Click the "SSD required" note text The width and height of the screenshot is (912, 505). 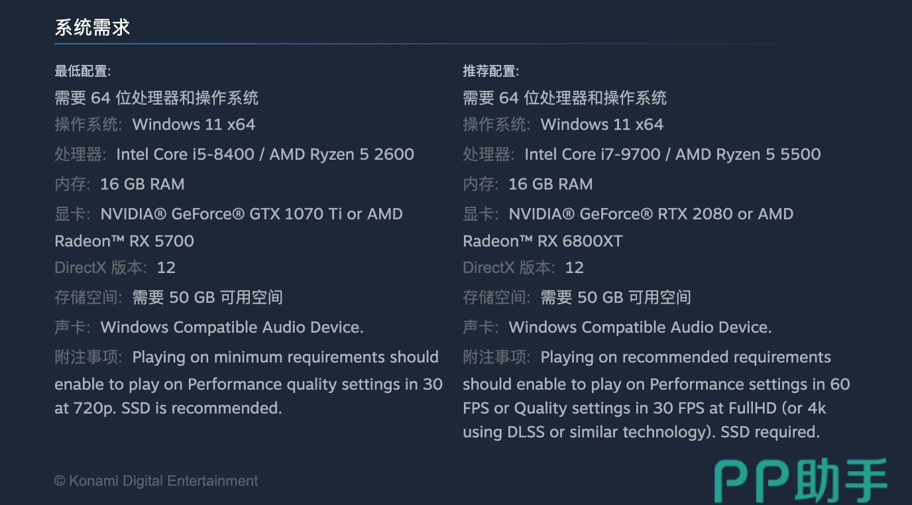[770, 432]
